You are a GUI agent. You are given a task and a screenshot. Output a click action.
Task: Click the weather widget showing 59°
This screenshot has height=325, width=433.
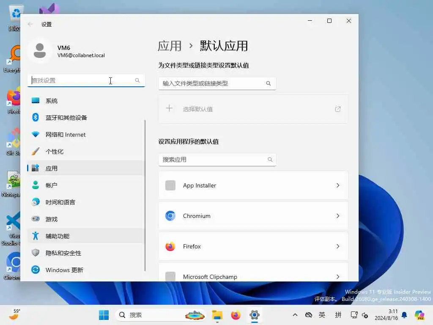(x=14, y=314)
